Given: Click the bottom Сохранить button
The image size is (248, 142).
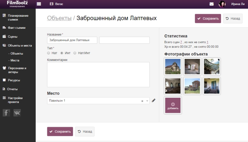Looking at the screenshot, I should [60, 131].
